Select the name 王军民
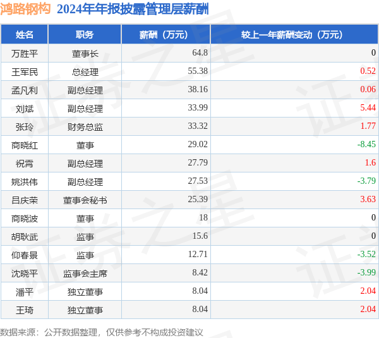 tap(25, 72)
